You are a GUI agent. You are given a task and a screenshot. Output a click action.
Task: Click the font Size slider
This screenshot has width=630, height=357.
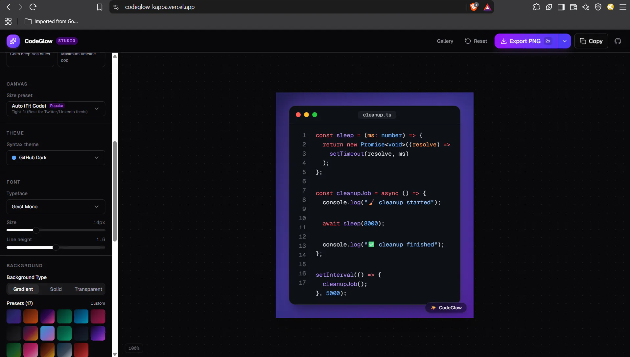56,230
